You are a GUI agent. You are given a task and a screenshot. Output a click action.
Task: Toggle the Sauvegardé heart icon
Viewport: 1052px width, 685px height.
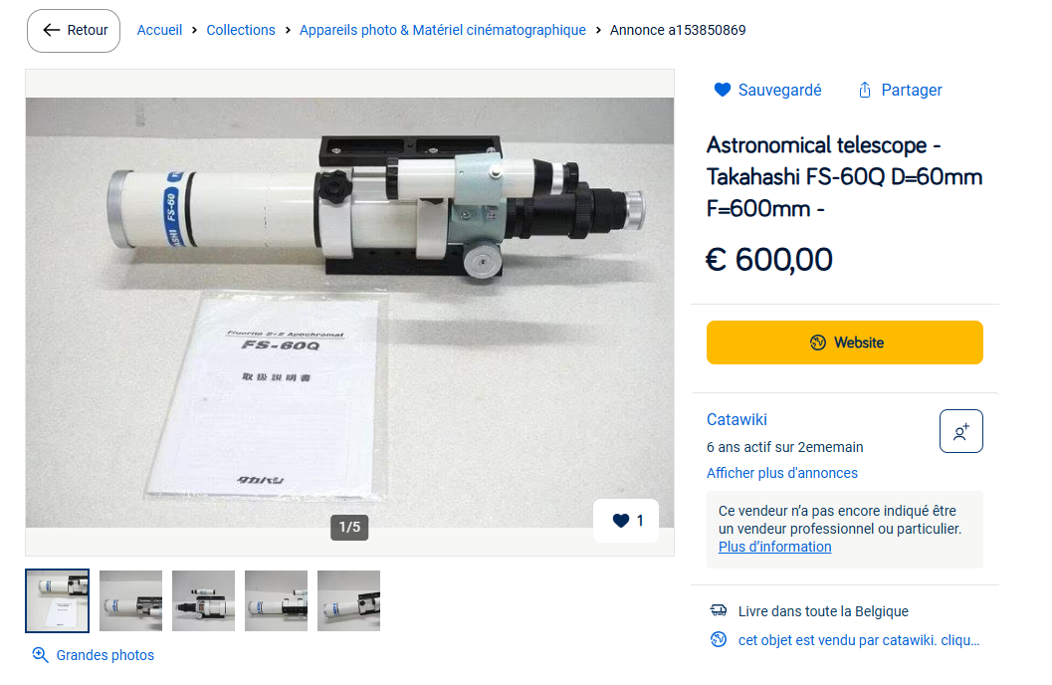point(722,90)
